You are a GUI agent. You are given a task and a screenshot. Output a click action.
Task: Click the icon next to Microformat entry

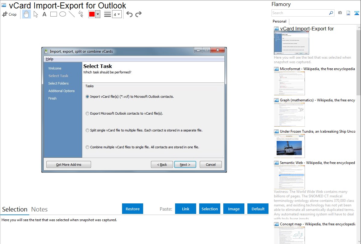point(276,69)
